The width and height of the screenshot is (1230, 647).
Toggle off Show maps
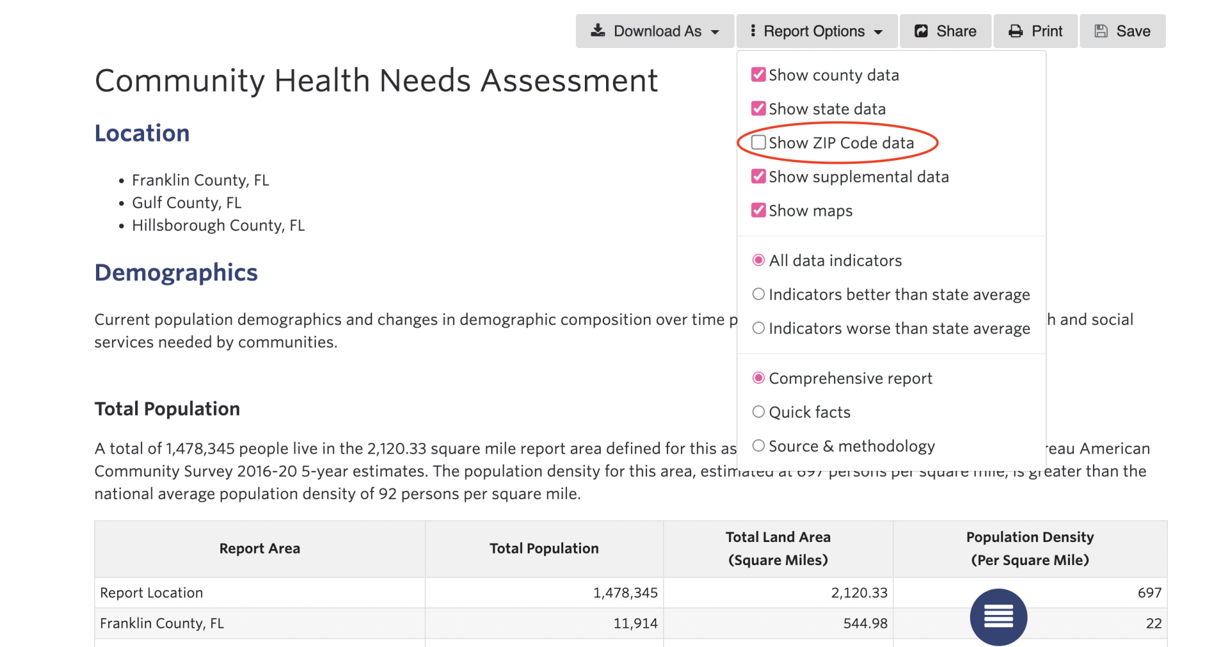pyautogui.click(x=758, y=210)
